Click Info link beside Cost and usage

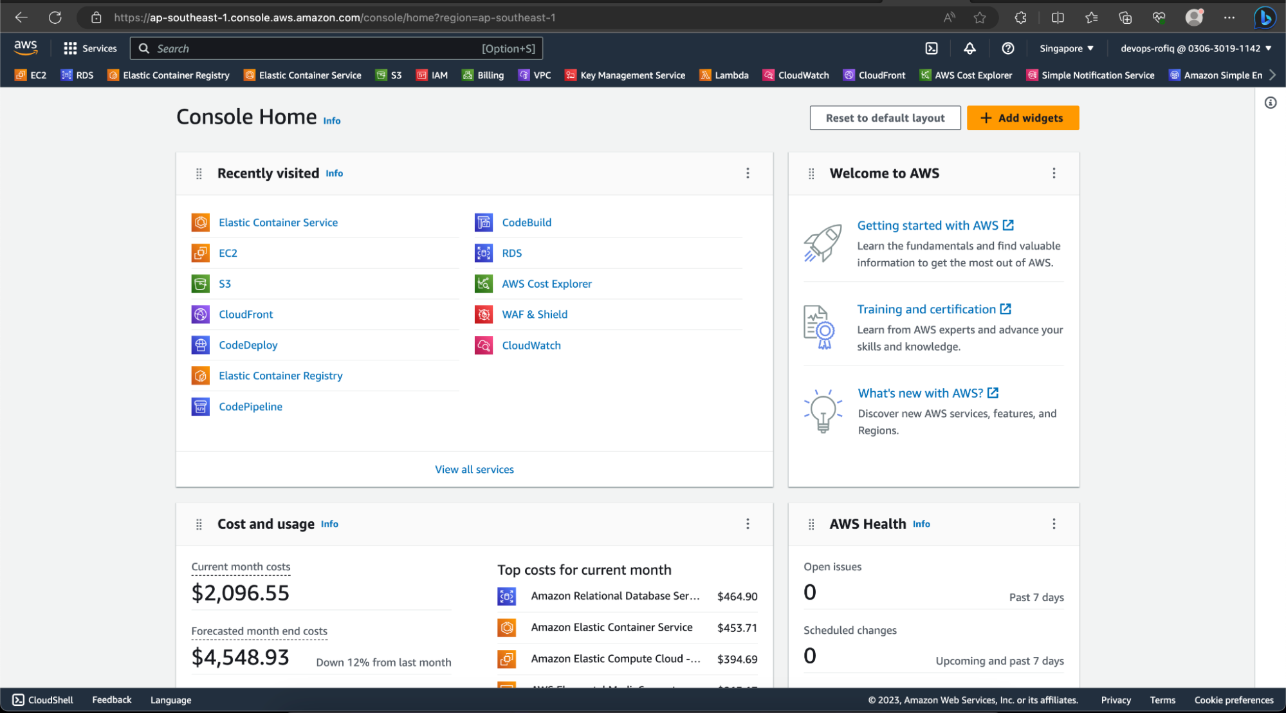329,524
